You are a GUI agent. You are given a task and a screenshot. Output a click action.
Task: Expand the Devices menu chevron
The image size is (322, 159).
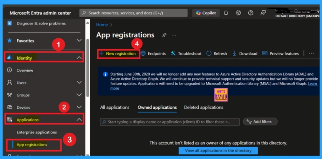click(79, 107)
